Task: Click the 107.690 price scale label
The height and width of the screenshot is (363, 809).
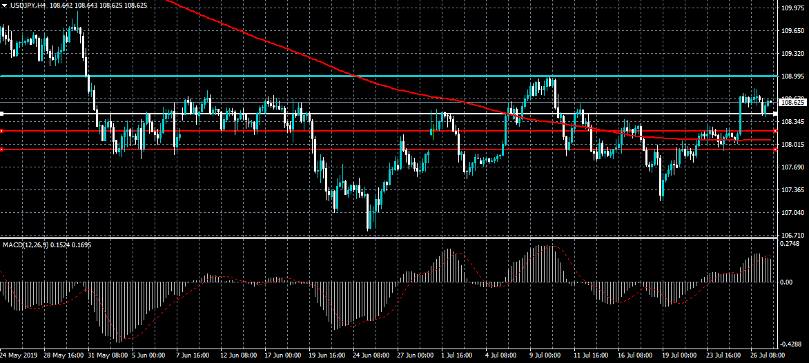Action: coord(794,167)
